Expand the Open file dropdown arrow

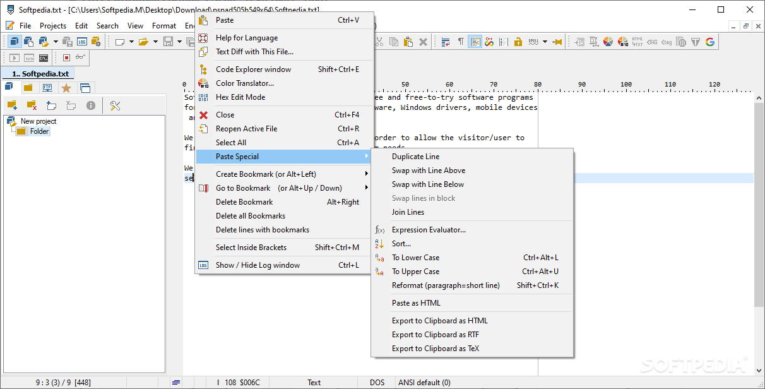coord(155,42)
